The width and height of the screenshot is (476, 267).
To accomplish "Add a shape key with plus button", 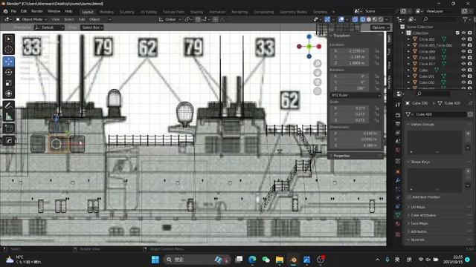I will (468, 171).
